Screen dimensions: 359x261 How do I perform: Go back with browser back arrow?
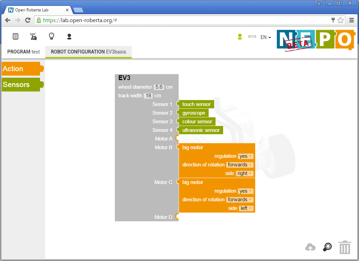(x=8, y=20)
